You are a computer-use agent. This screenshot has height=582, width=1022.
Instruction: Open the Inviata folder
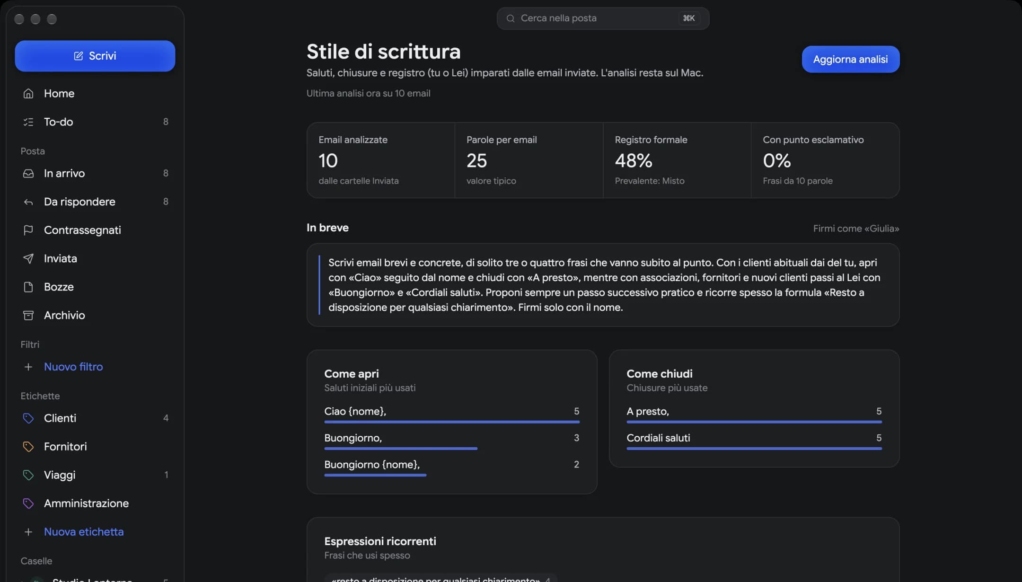[95, 259]
